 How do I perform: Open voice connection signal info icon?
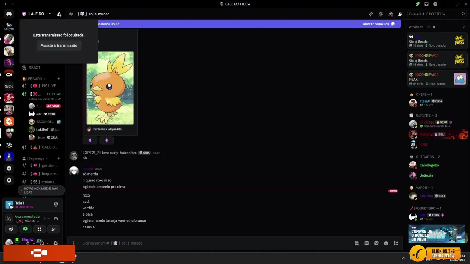[9, 219]
